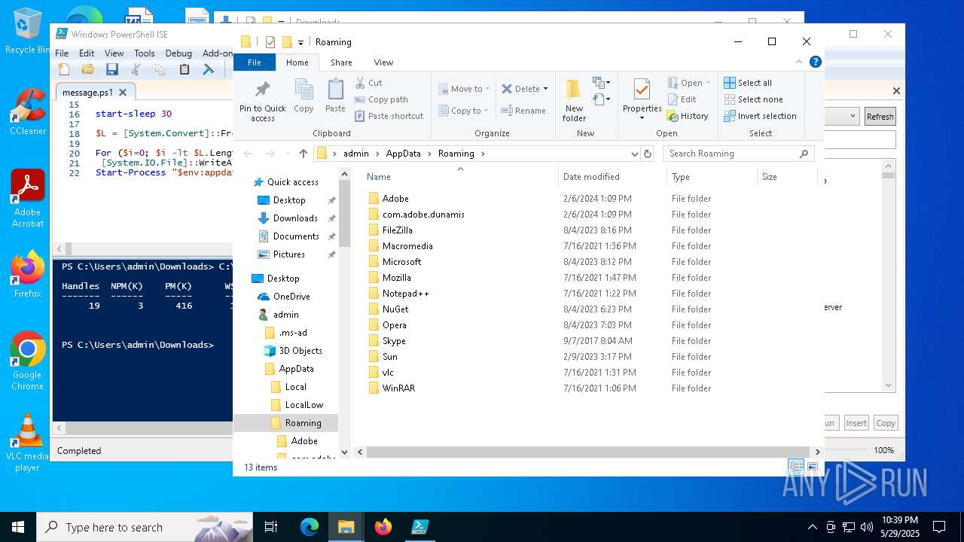The image size is (964, 542).
Task: Switch to details view layout
Action: pyautogui.click(x=796, y=467)
